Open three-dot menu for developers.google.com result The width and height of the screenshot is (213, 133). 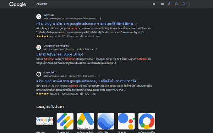coord(96,49)
